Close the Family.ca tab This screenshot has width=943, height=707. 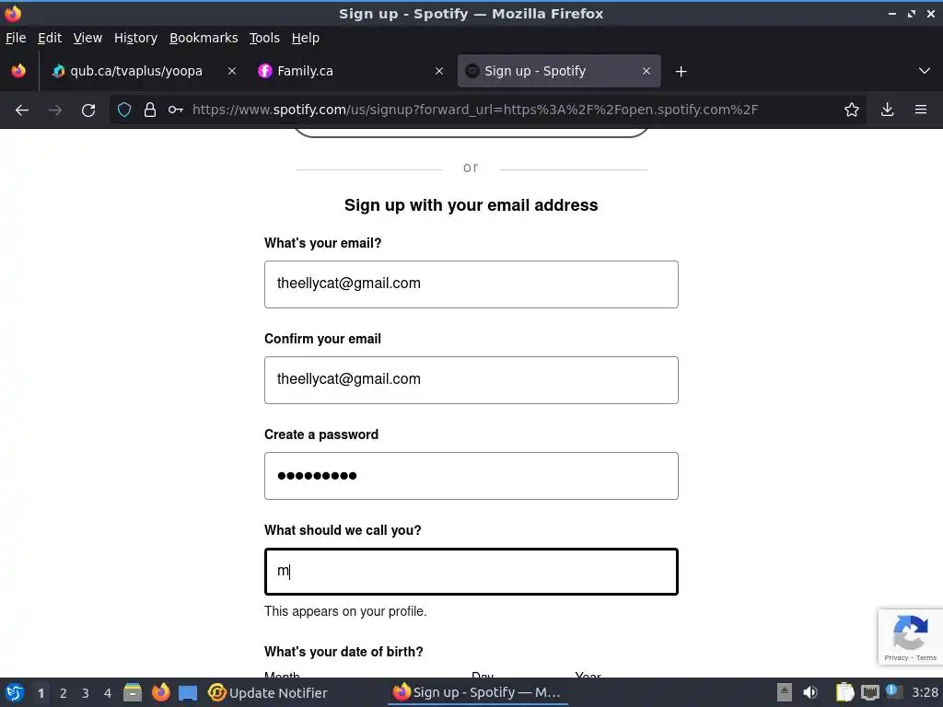click(x=439, y=71)
